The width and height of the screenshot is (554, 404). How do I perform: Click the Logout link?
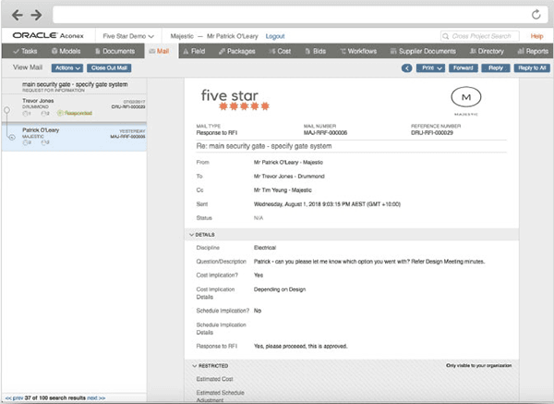coord(275,36)
